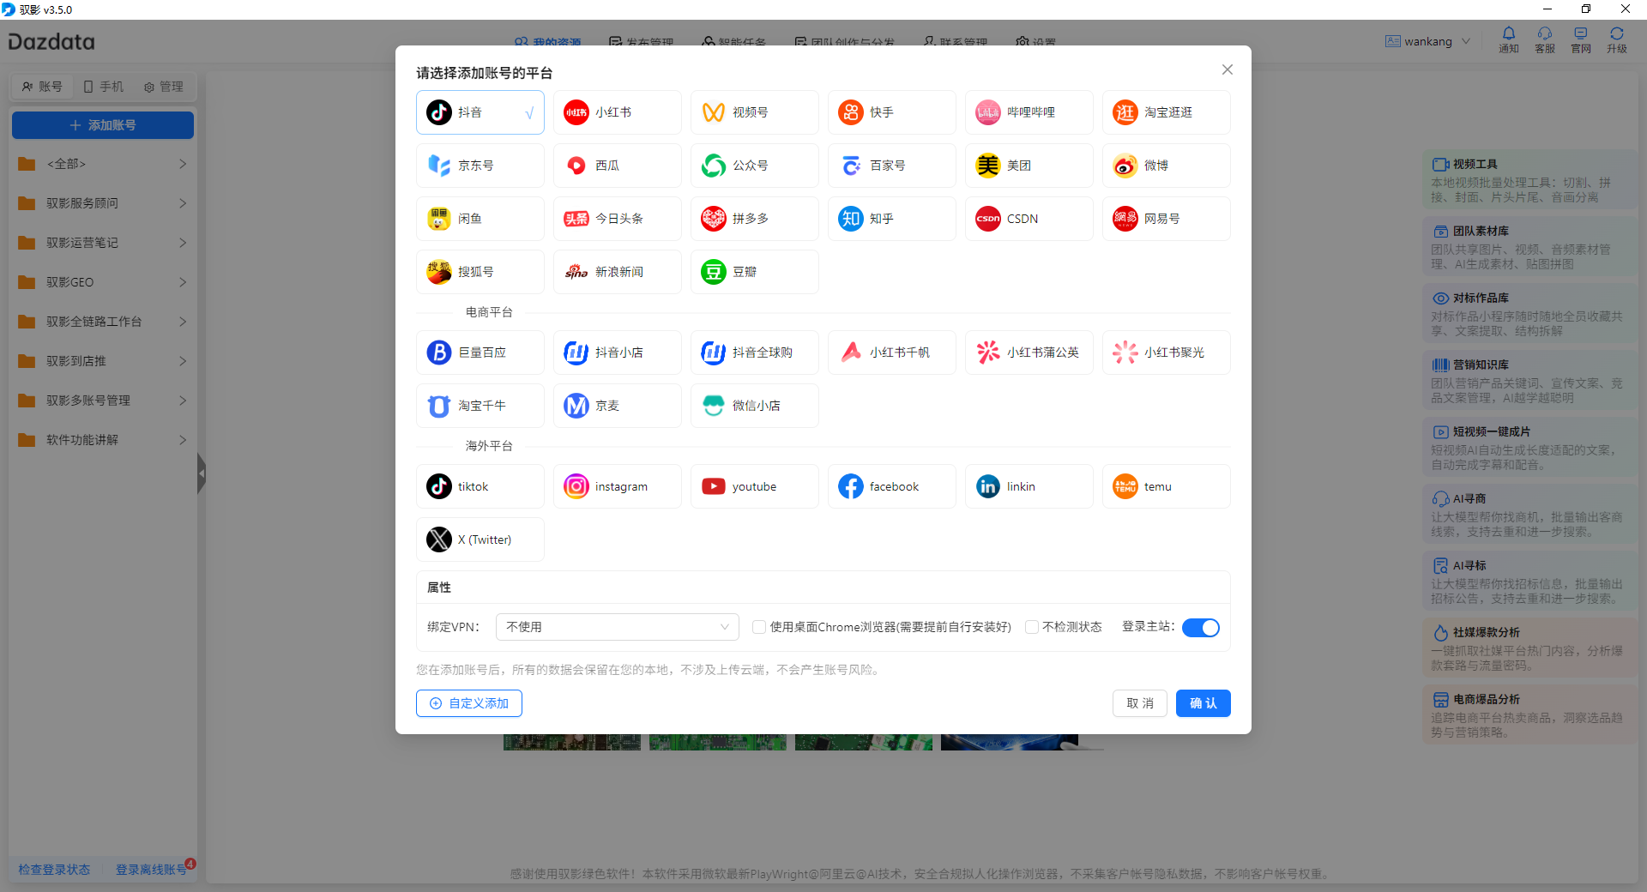The image size is (1647, 892).
Task: Toggle the 登录主站 switch
Action: (1201, 628)
